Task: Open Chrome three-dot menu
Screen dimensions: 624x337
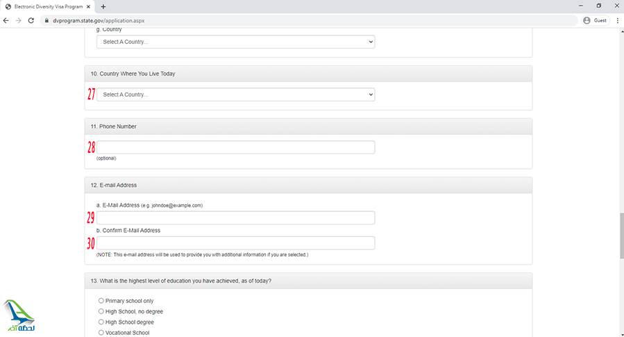Action: 616,21
